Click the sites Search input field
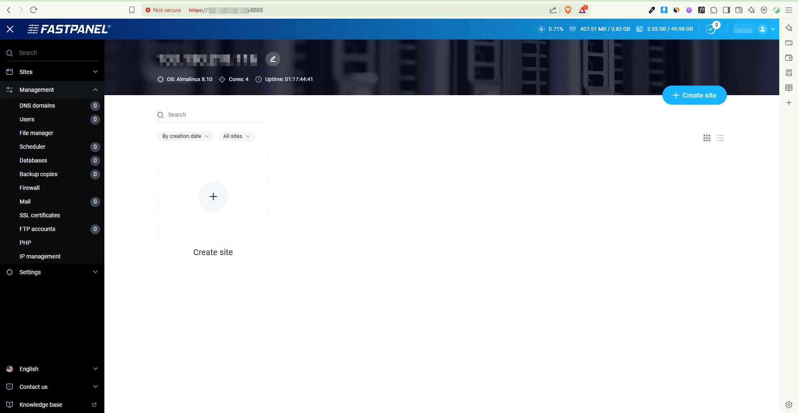 (212, 115)
